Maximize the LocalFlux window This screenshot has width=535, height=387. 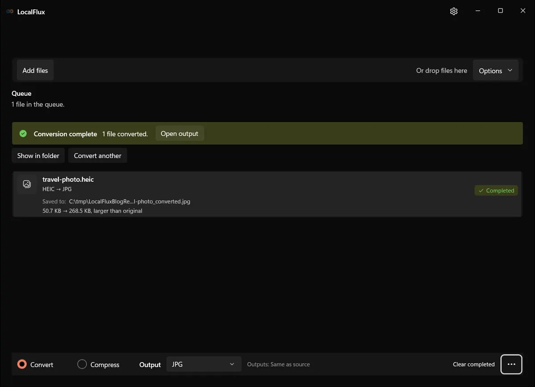coord(500,11)
